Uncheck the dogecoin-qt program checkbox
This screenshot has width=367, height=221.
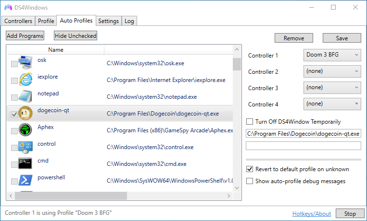pos(14,114)
